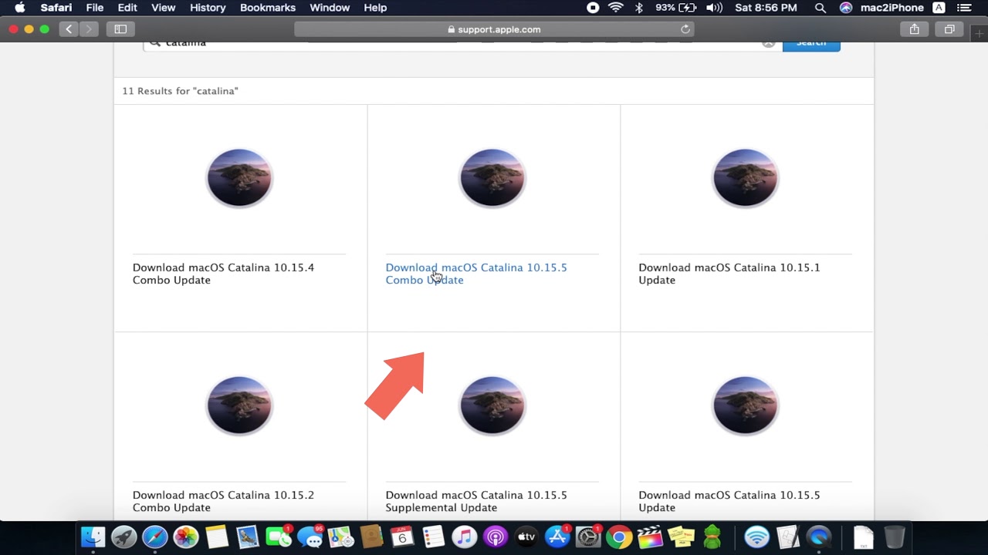Click the '11 Results for "catalina"' text
Screen dimensions: 988x555
180,91
